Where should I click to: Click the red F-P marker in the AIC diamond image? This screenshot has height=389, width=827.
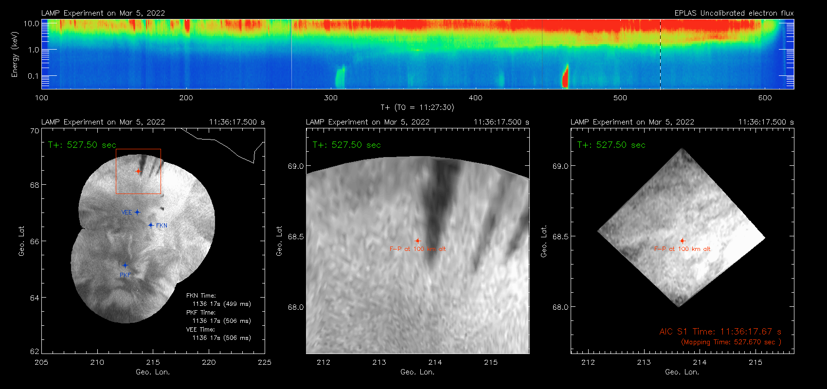(x=683, y=241)
